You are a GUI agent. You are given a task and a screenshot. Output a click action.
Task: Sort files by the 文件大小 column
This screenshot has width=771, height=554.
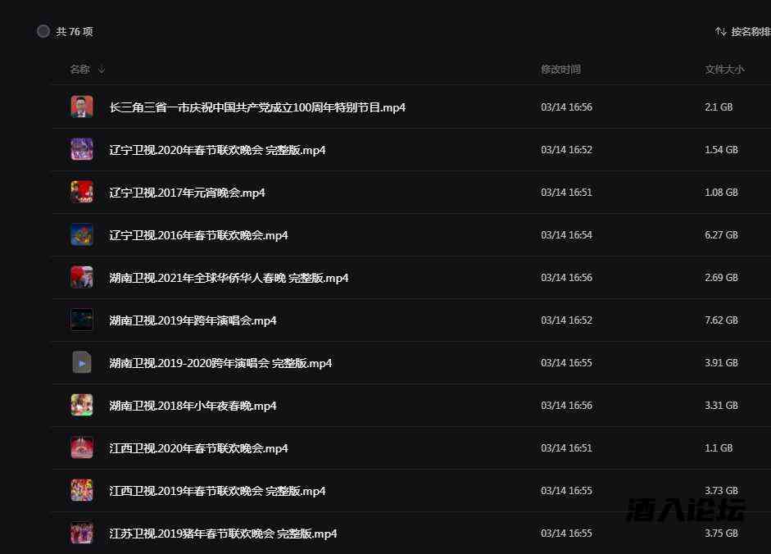pos(724,70)
